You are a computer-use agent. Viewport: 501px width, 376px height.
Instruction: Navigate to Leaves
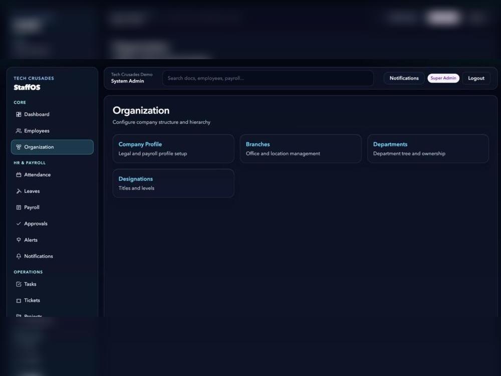[52, 191]
